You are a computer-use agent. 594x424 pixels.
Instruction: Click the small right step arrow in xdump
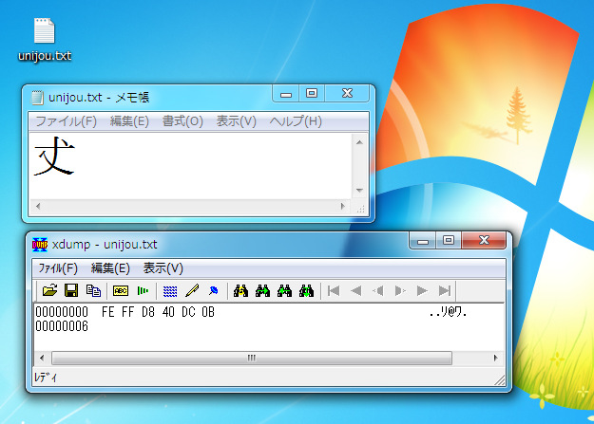pos(400,290)
